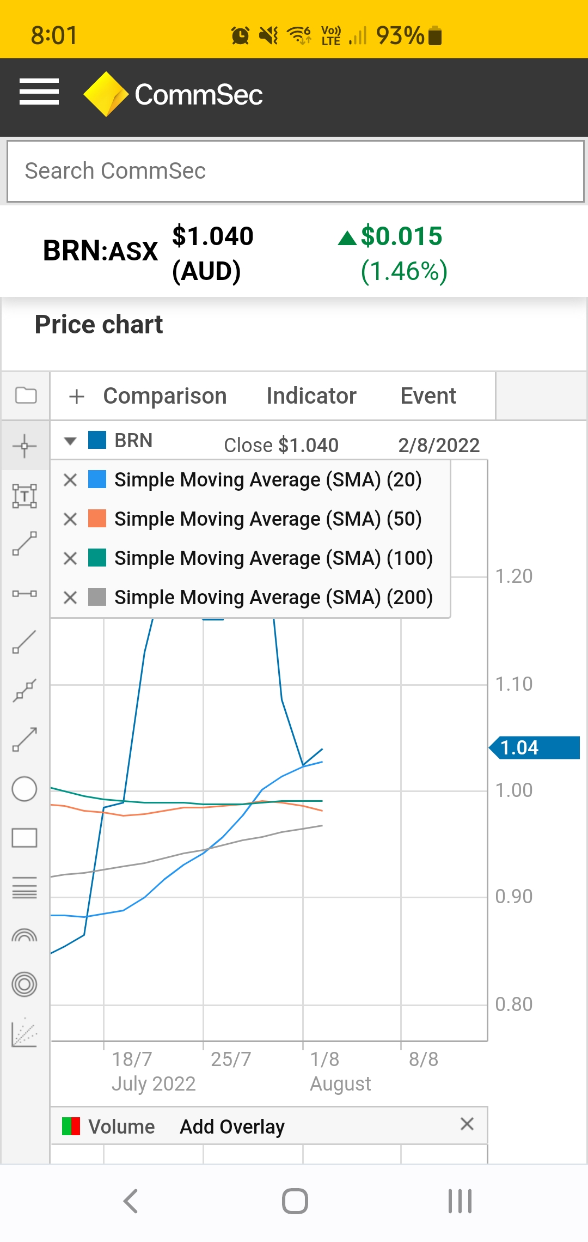
Task: Focus the Search CommSec field
Action: (296, 171)
